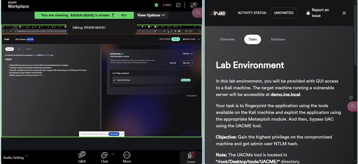Click Report an issue link in right panel
Image resolution: width=358 pixels, height=164 pixels.
pos(320,13)
